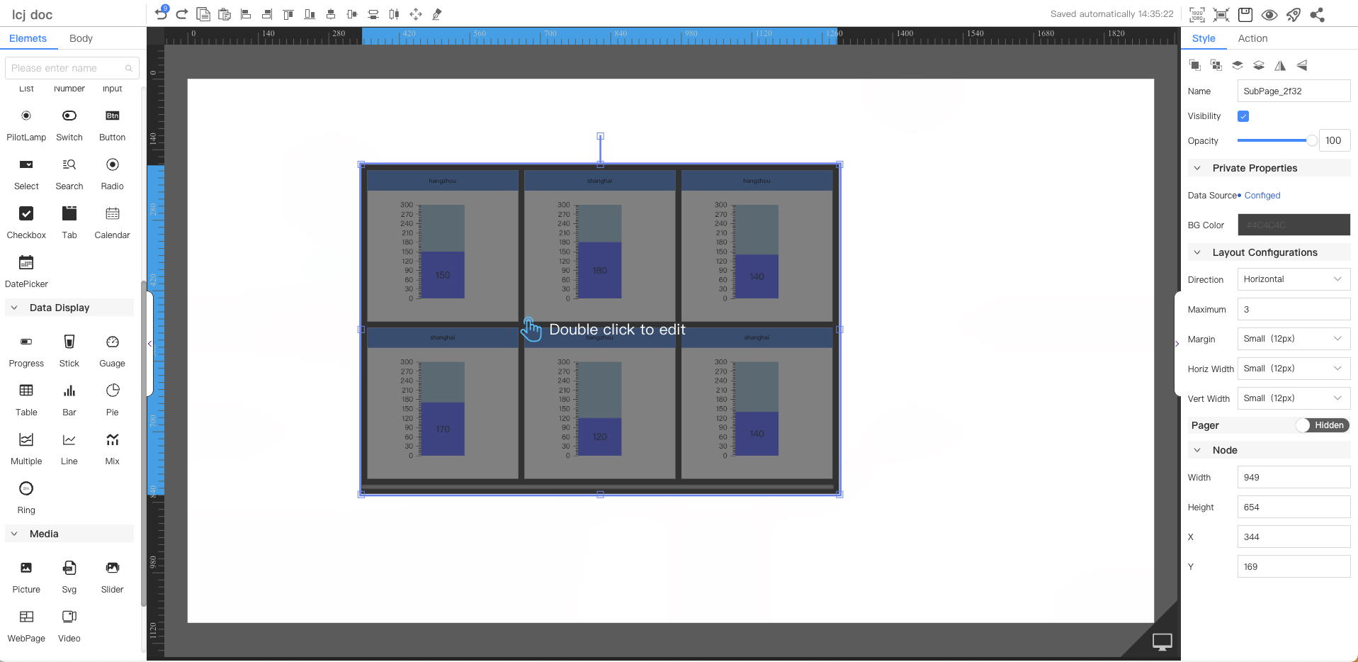
Task: Click the Name field showing SubPage_2f32
Action: (x=1294, y=91)
